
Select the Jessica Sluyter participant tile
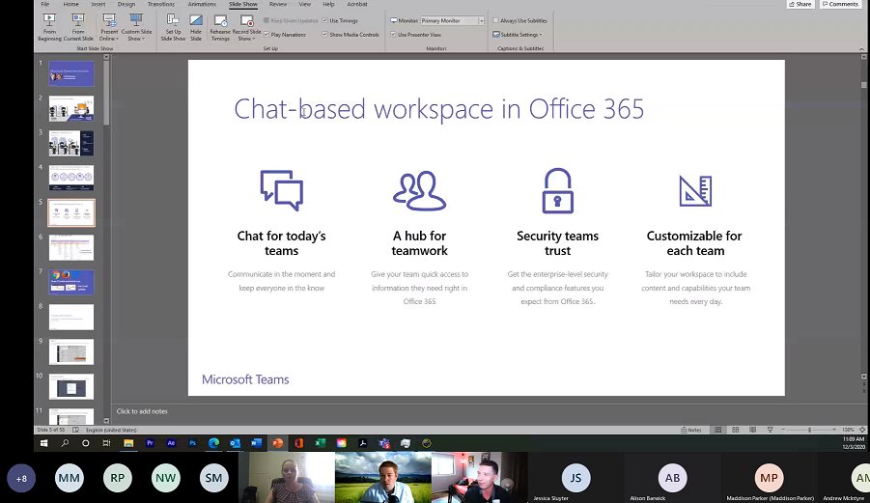[575, 478]
